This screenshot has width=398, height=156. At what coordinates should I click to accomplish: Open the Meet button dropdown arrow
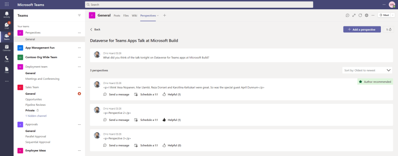(x=393, y=15)
